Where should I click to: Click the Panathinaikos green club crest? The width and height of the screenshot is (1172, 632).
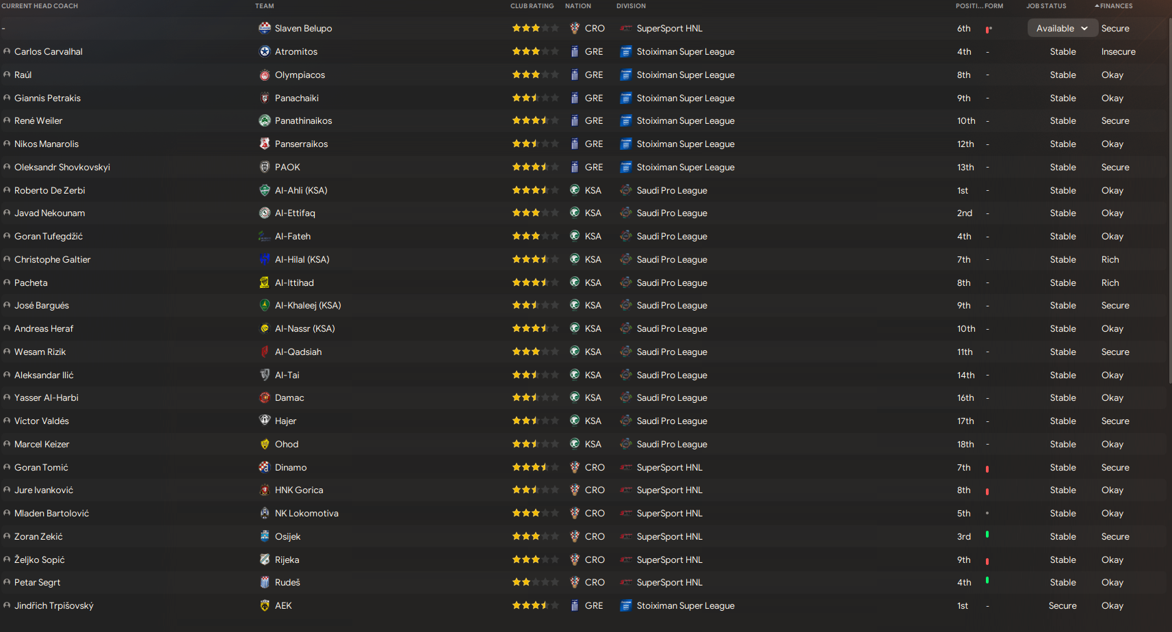(x=265, y=120)
